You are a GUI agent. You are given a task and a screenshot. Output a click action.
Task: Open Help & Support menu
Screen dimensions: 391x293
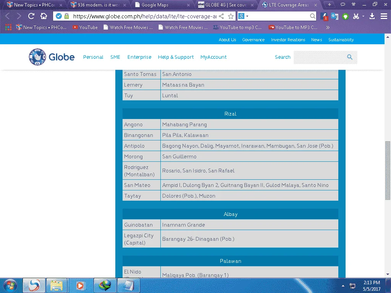[x=176, y=57]
